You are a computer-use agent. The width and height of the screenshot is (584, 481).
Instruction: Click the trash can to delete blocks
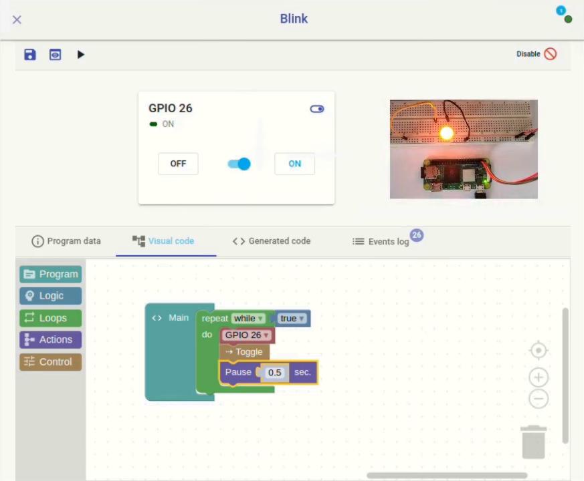click(533, 443)
